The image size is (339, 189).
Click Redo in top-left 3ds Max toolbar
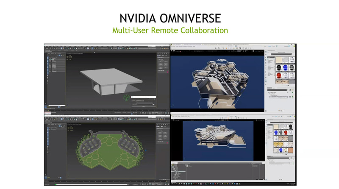click(x=48, y=48)
